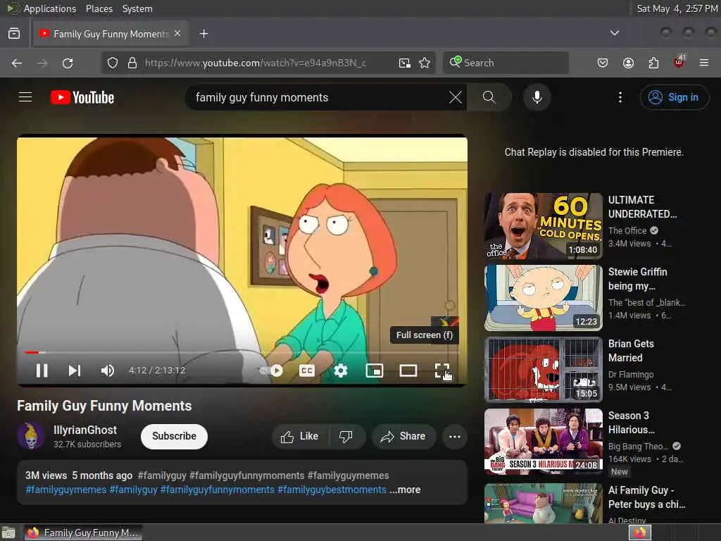Open the Season 3 Hilarious video thumbnail

(x=543, y=441)
